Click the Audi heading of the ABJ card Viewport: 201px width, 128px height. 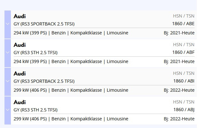tap(20, 102)
